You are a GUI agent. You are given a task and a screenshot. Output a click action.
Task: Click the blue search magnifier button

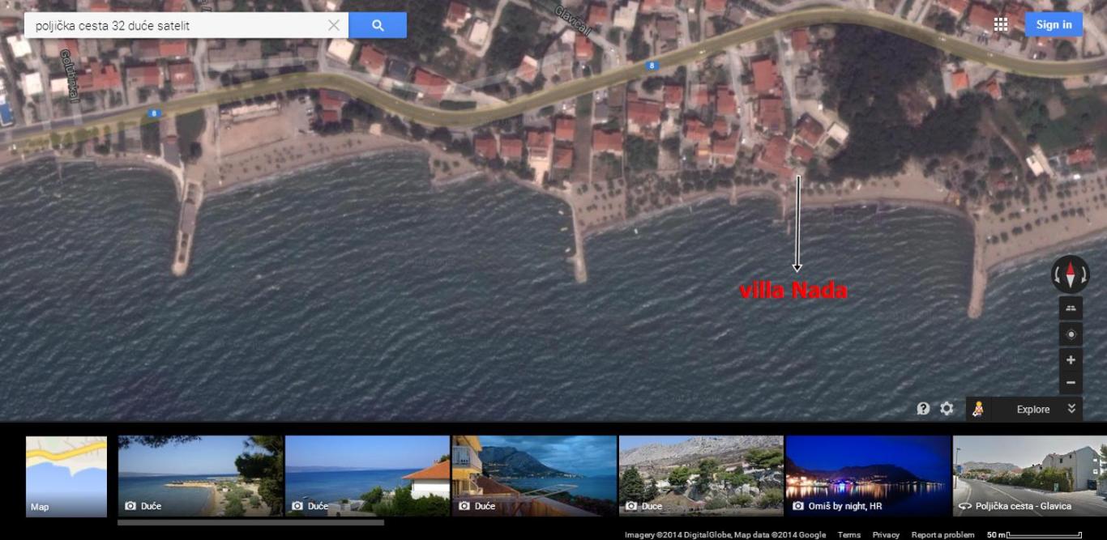click(378, 25)
